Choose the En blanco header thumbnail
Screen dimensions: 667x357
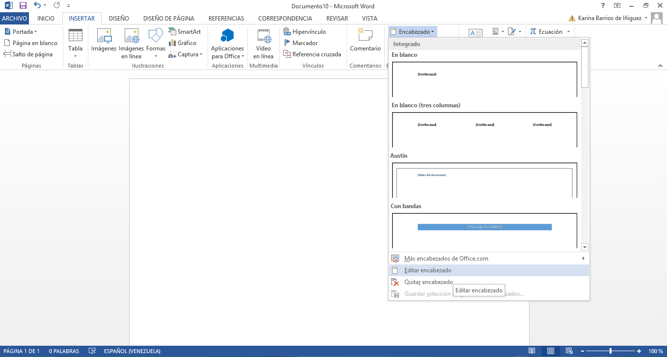[x=484, y=79]
